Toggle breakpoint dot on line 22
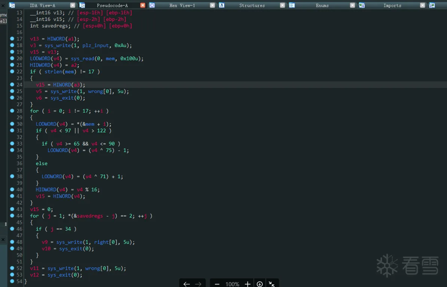447x287 pixels. pos(12,71)
